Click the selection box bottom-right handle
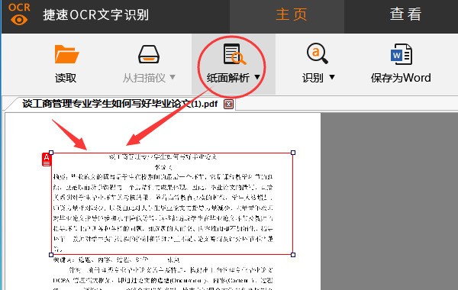Viewport: 458px width, 290px height. (x=293, y=255)
